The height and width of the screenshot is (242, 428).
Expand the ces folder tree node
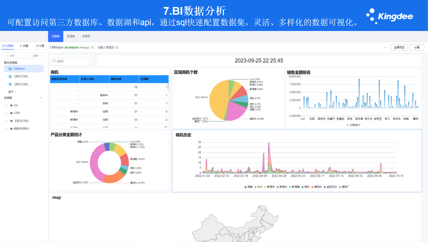click(6, 105)
